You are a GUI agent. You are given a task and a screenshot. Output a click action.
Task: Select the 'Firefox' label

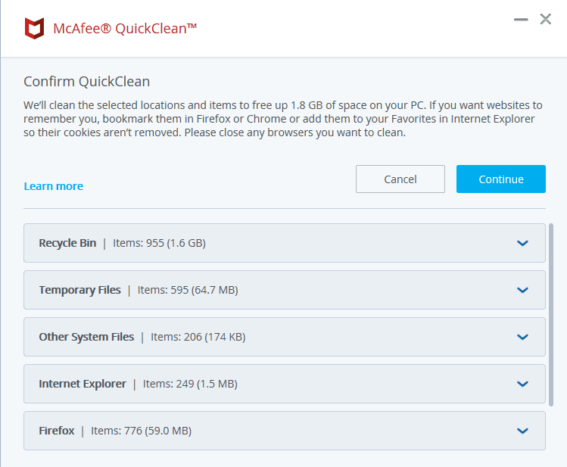57,431
